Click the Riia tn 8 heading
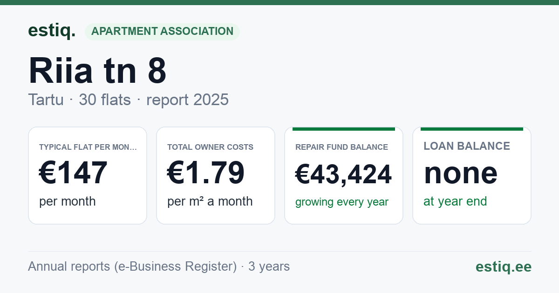Screen dimensions: 559x293 (x=97, y=70)
